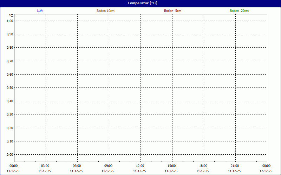The height and width of the screenshot is (175, 281).
Task: Click the Boden -5cm legend label
Action: [172, 11]
